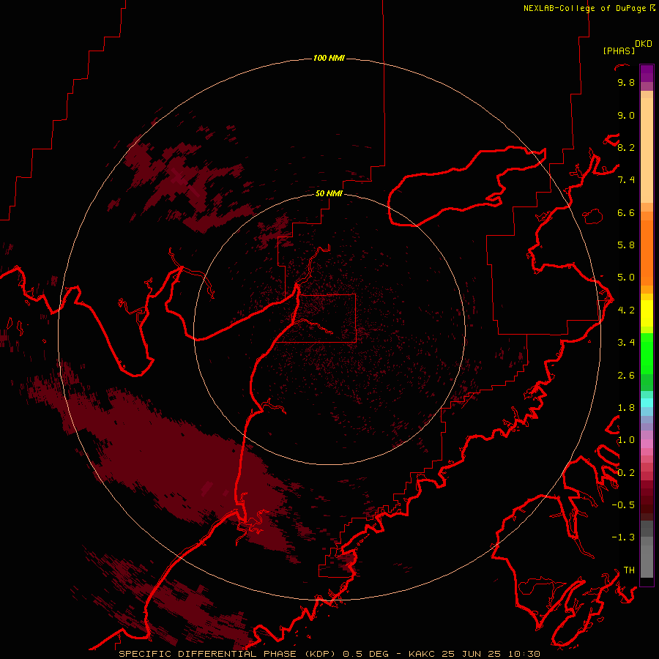Screen dimensions: 659x659
Task: Click the 0.5 DEG elevation text in the footer
Action: tap(368, 654)
